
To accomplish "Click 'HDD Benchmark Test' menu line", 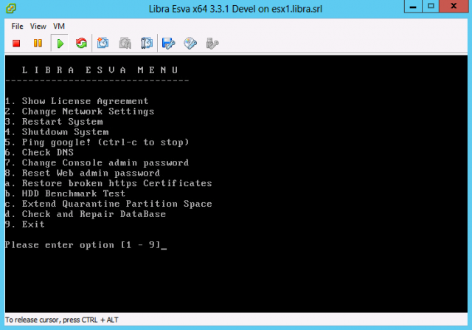I will (x=66, y=193).
